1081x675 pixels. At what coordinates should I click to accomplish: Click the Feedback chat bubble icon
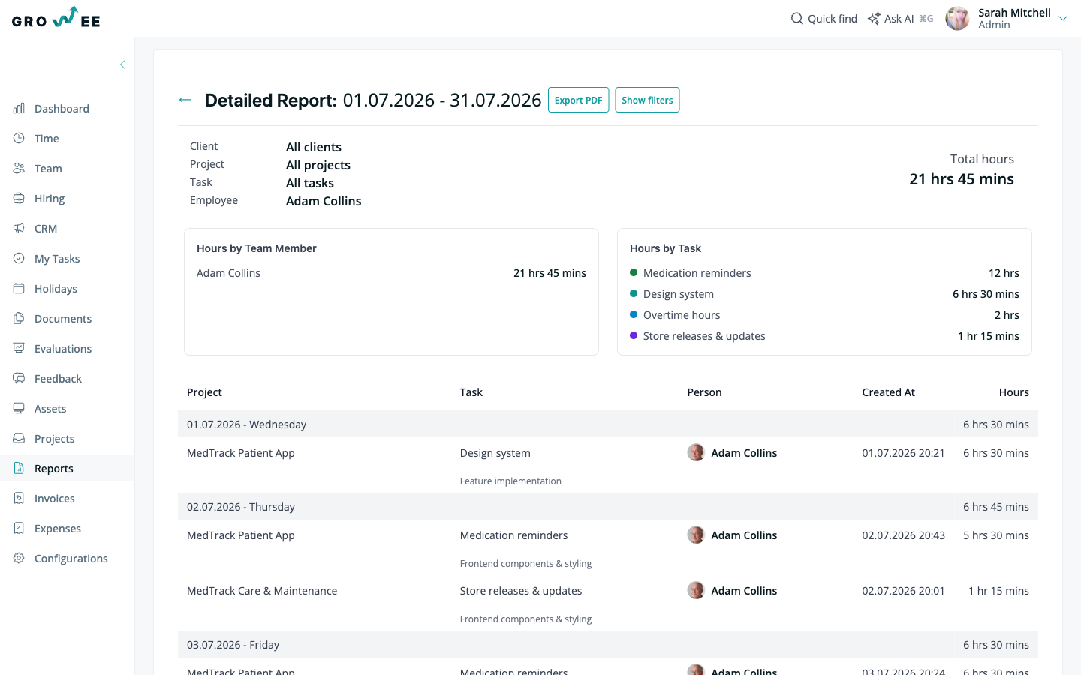click(x=19, y=379)
